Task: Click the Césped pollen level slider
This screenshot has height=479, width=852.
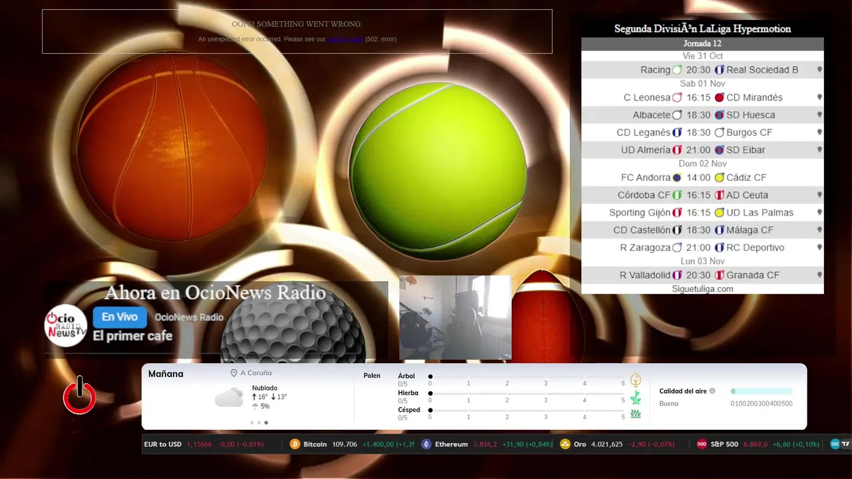Action: [x=527, y=410]
